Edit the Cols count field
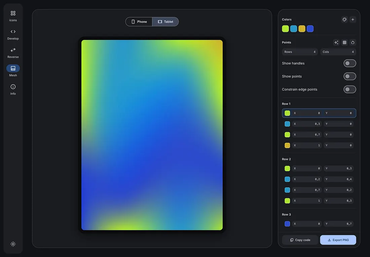This screenshot has height=257, width=370. [338, 52]
